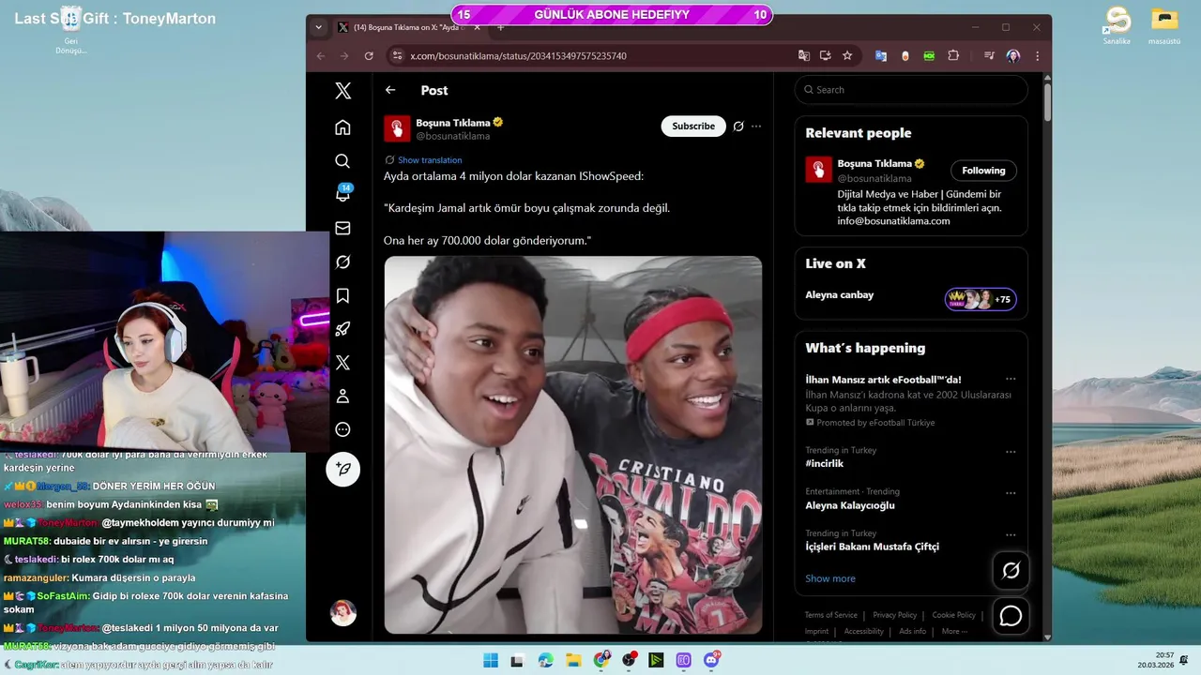Viewport: 1201px width, 675px height.
Task: Click Grok icon next to Subscribe
Action: point(738,127)
